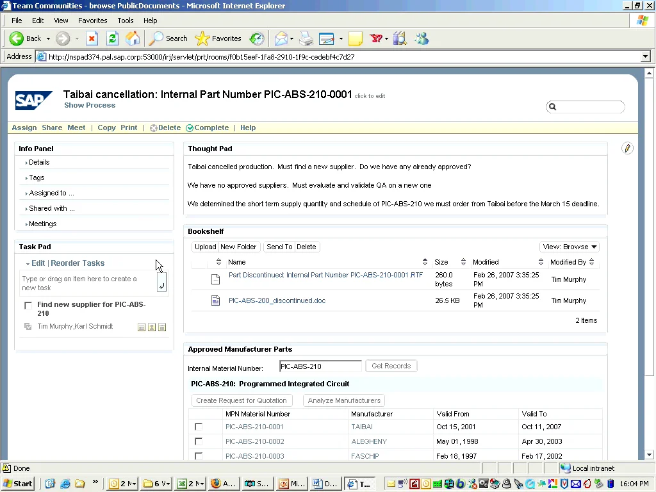The height and width of the screenshot is (492, 656).
Task: Stop page loading with red X icon
Action: pyautogui.click(x=92, y=38)
